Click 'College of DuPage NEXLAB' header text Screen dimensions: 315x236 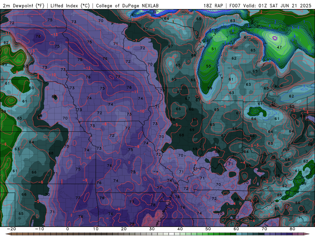(x=127, y=6)
